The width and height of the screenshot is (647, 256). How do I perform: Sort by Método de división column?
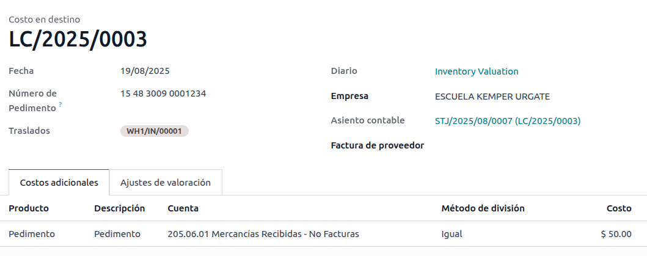coord(483,208)
